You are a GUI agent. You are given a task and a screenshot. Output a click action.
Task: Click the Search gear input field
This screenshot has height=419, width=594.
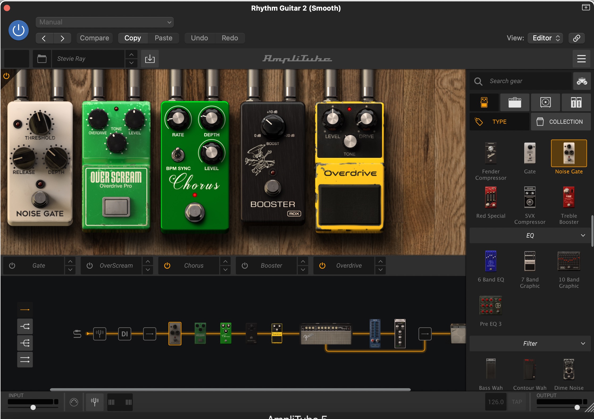521,81
